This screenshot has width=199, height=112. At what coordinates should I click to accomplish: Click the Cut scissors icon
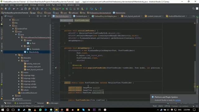click(22, 9)
